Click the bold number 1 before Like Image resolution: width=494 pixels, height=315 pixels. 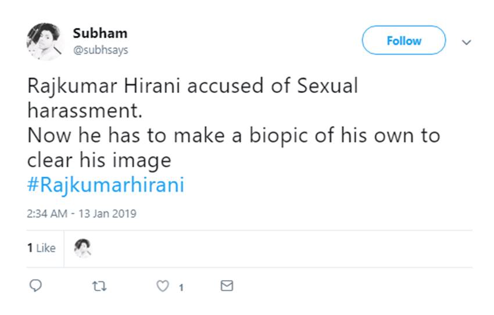(x=29, y=248)
